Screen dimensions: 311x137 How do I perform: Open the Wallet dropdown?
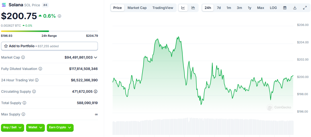[x=36, y=127]
